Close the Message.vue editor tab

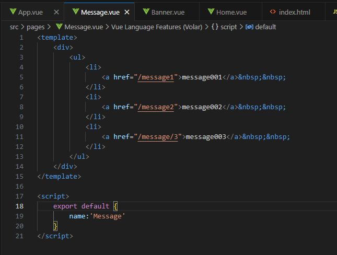pos(126,12)
